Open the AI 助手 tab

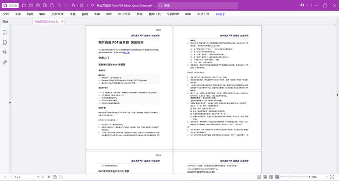tap(221, 14)
